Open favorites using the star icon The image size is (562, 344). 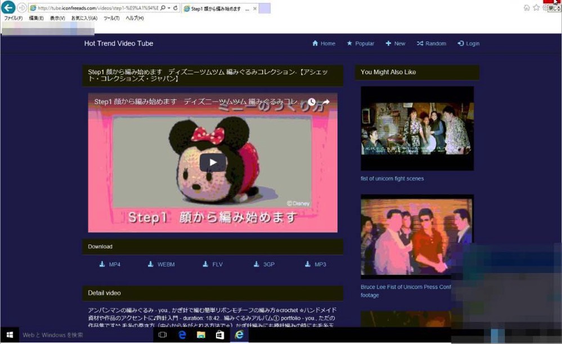pos(536,8)
